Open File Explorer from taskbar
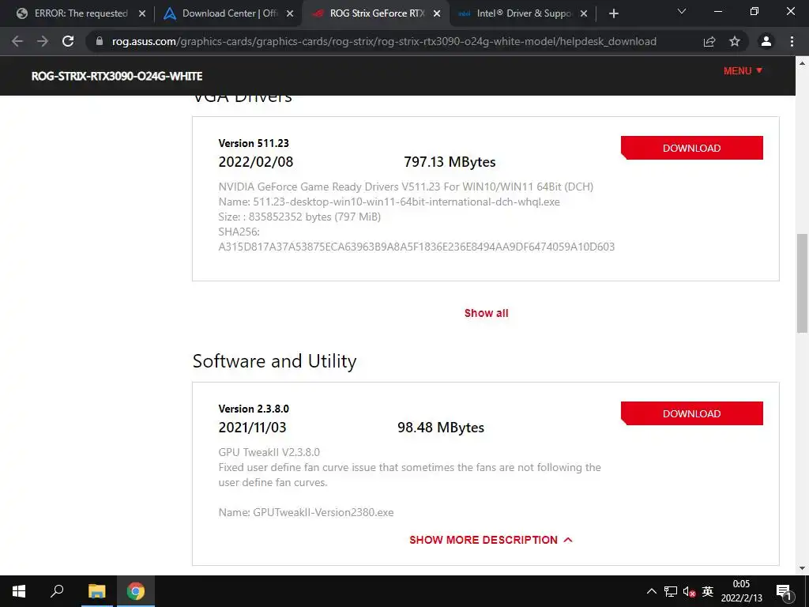809x607 pixels. coord(96,591)
